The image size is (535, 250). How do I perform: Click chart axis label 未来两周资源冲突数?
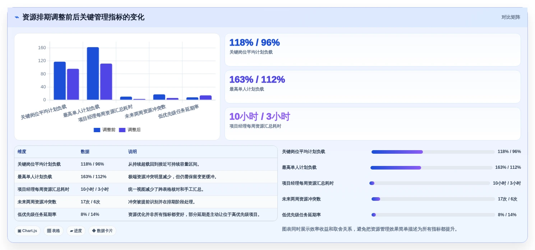pyautogui.click(x=146, y=112)
